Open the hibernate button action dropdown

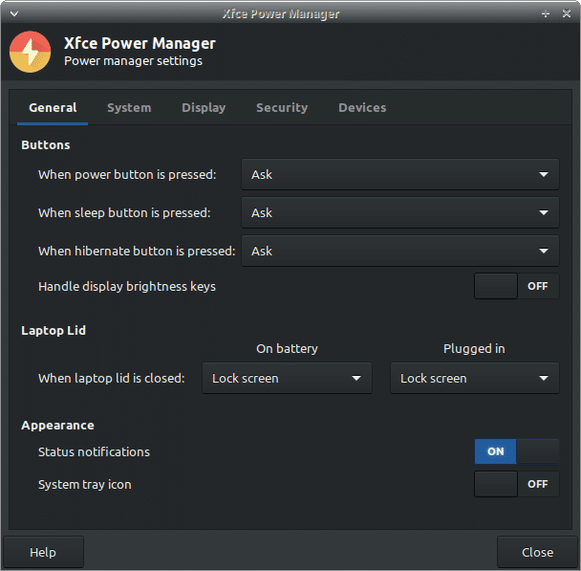click(x=400, y=251)
